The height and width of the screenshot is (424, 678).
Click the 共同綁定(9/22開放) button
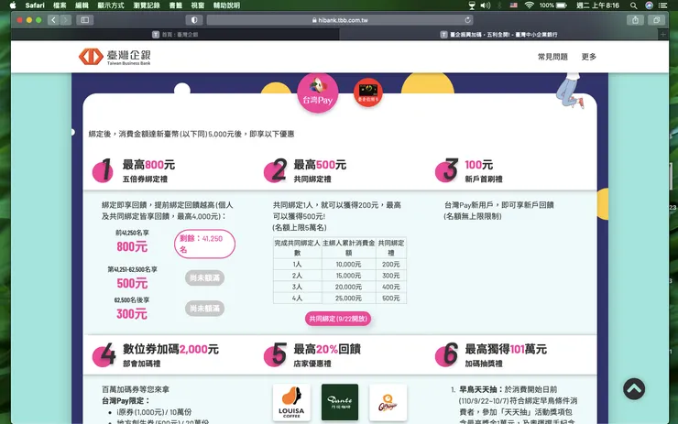click(338, 319)
